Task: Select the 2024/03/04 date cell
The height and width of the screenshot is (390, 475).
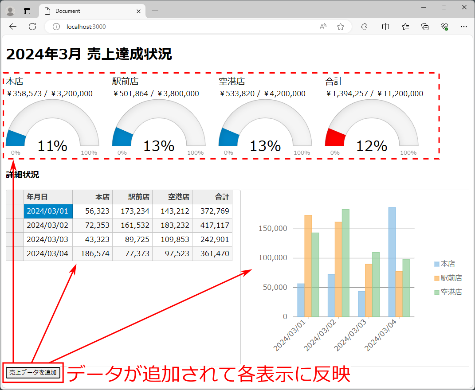Action: click(x=48, y=254)
